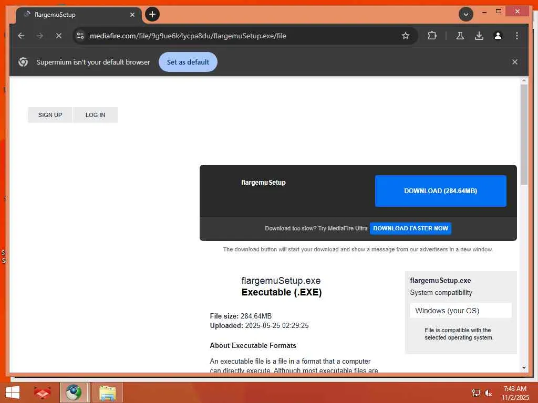The width and height of the screenshot is (538, 403).
Task: Open the red taskbar app icon
Action: coord(42,393)
